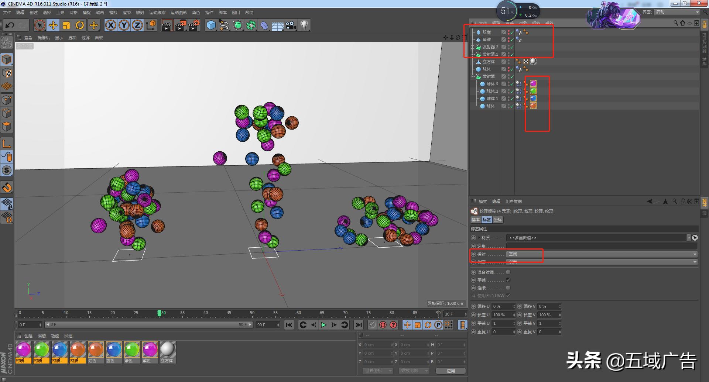Select the Rotate tool icon
This screenshot has height=382, width=709.
[80, 25]
